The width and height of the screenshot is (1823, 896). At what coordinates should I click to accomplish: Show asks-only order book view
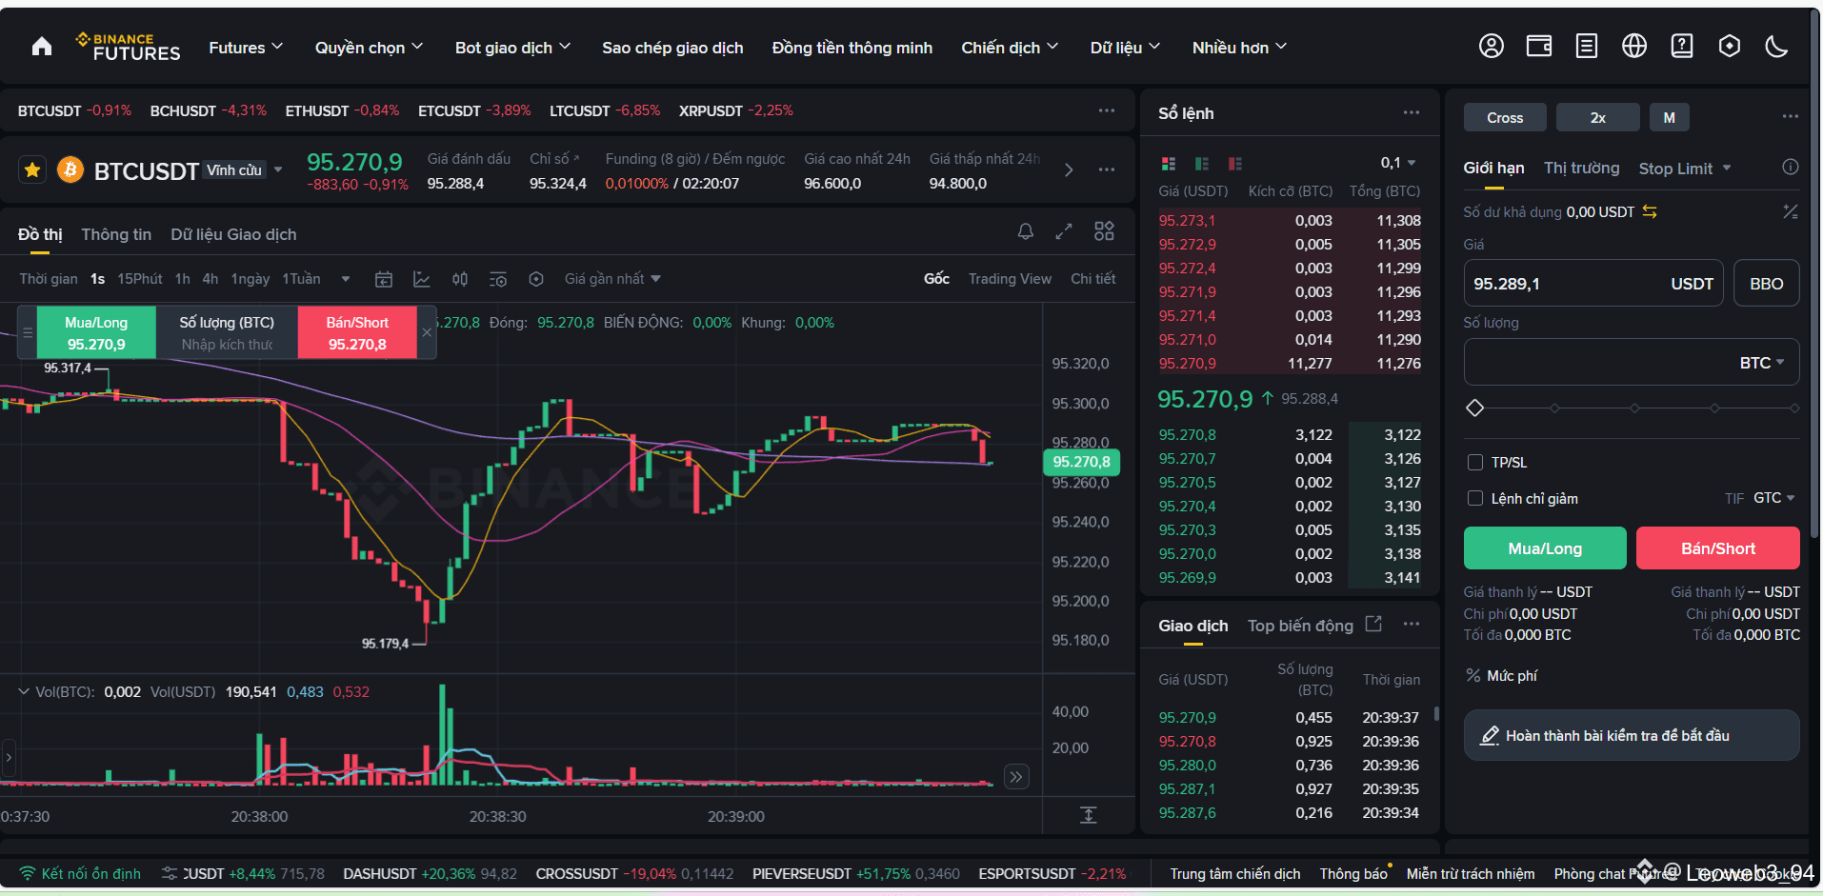pos(1235,164)
